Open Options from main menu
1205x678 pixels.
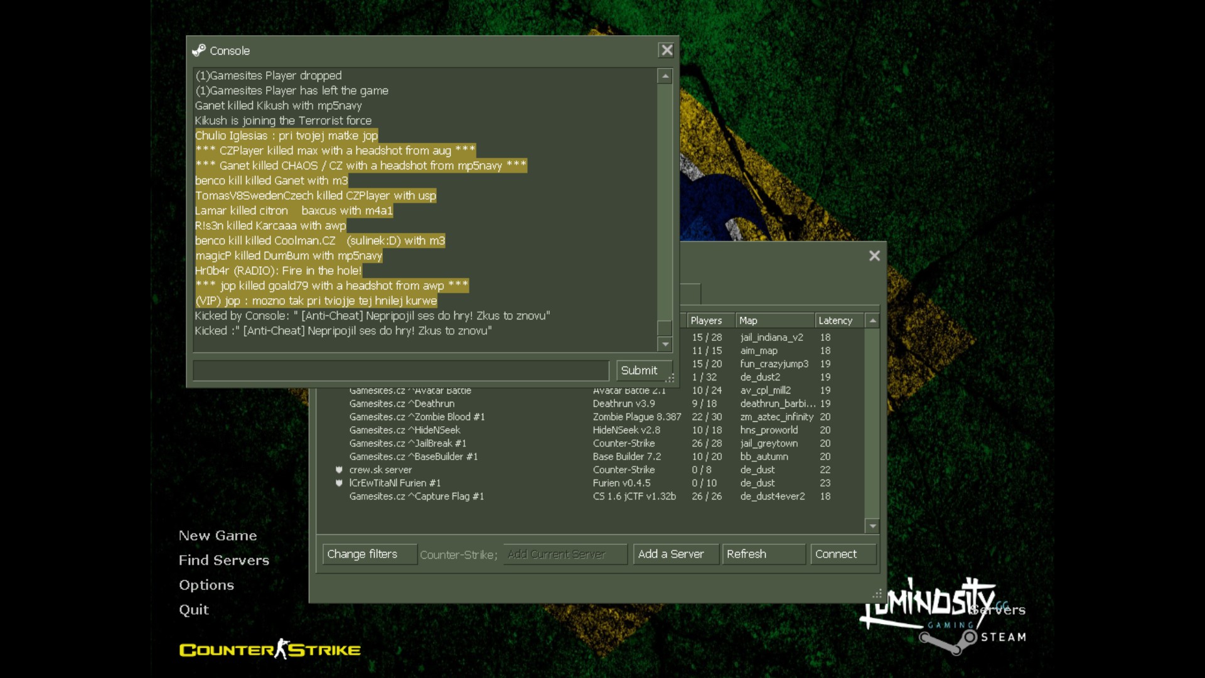click(x=206, y=585)
